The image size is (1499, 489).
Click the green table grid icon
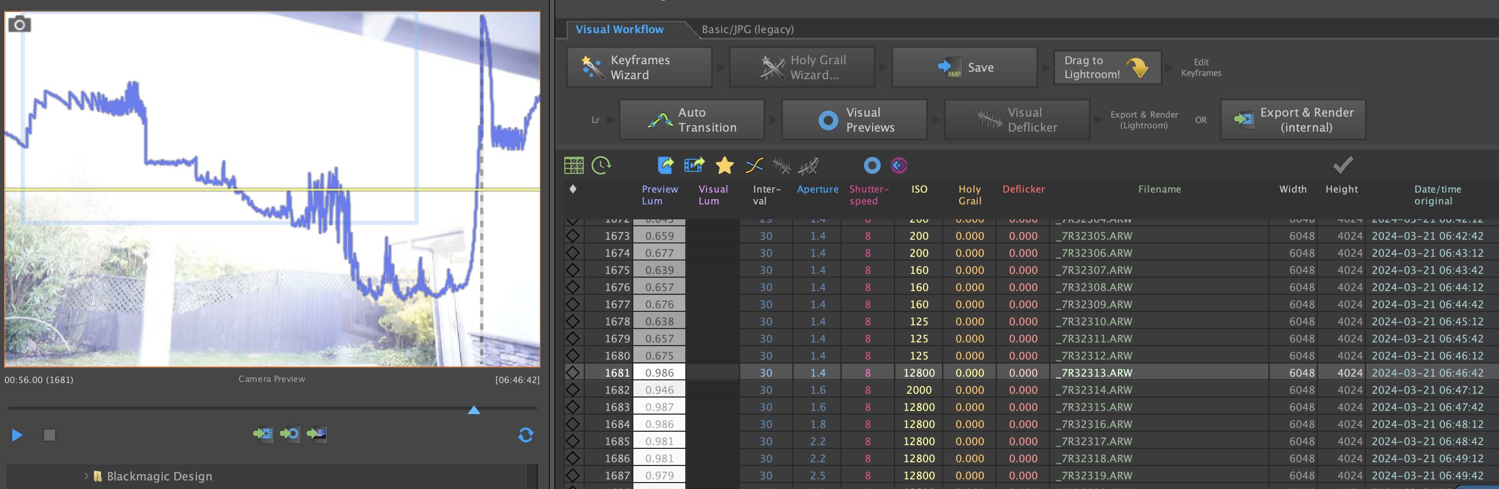pos(573,166)
